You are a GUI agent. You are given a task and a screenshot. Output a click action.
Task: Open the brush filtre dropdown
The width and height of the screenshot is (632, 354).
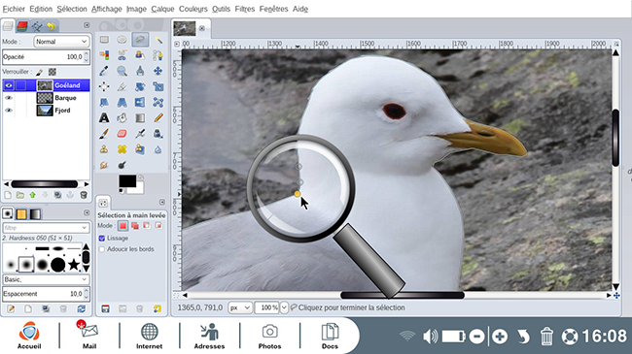[x=46, y=228]
